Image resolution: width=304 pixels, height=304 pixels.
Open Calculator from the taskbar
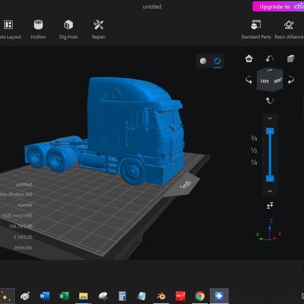(122, 296)
